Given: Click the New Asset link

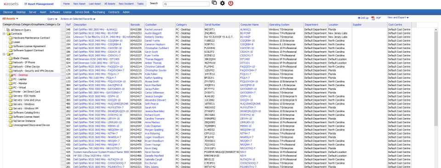Looking at the screenshot, I should point(79,4).
